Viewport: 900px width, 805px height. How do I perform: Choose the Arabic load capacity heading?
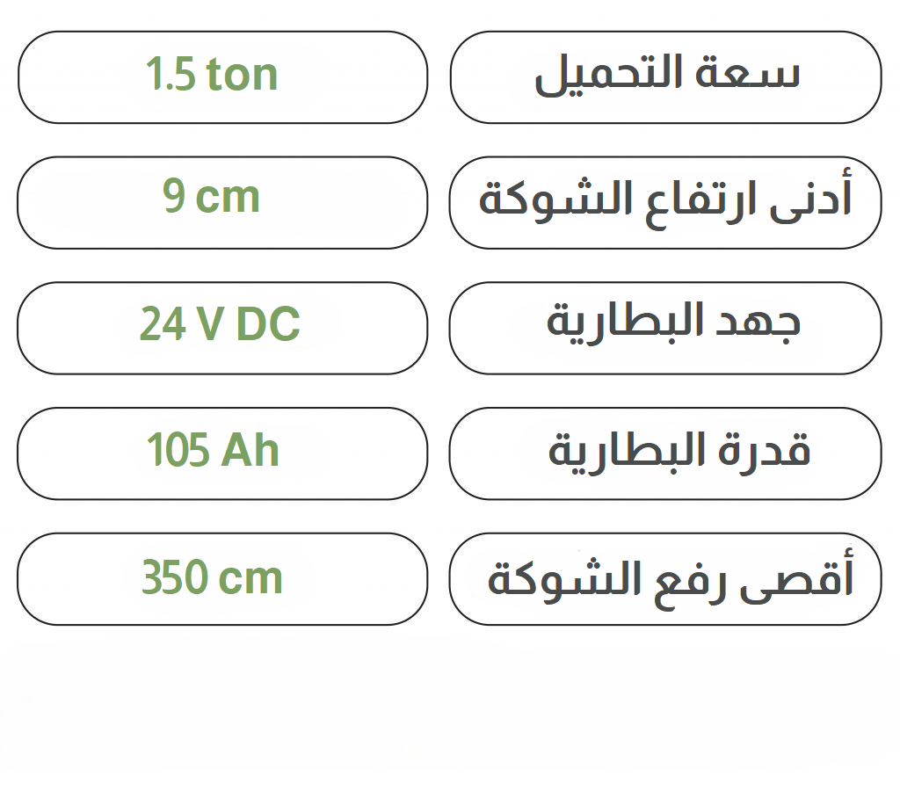pos(665,77)
